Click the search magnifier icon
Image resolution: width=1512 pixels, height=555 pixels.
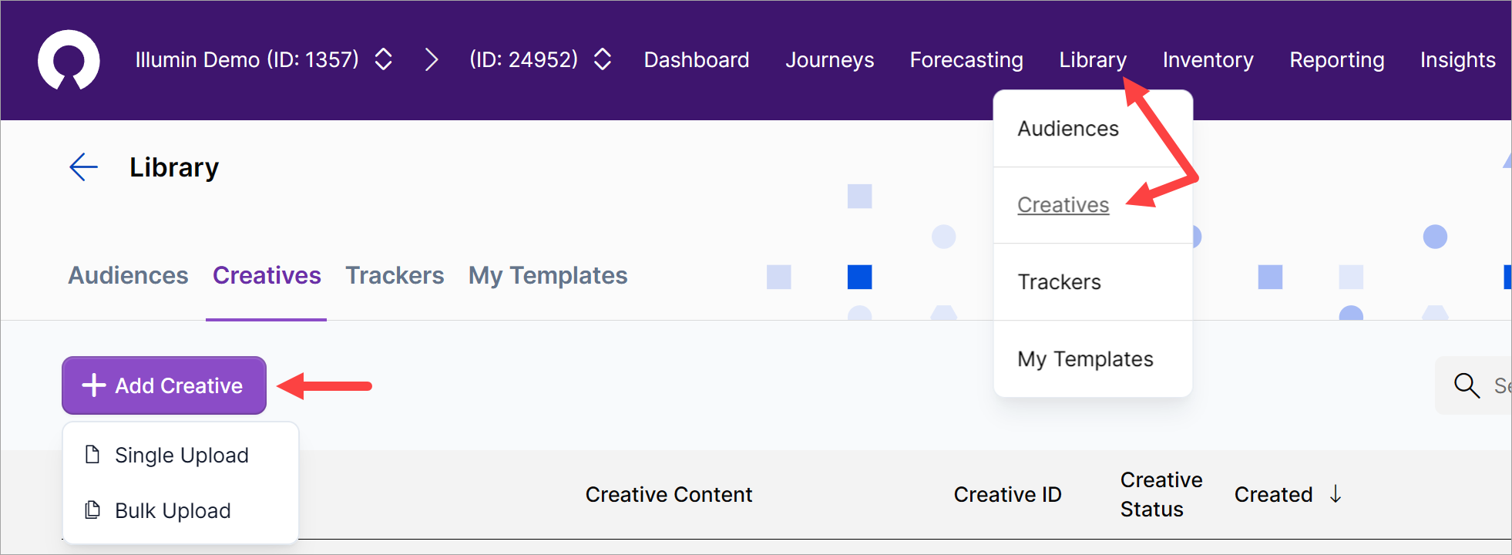1466,385
